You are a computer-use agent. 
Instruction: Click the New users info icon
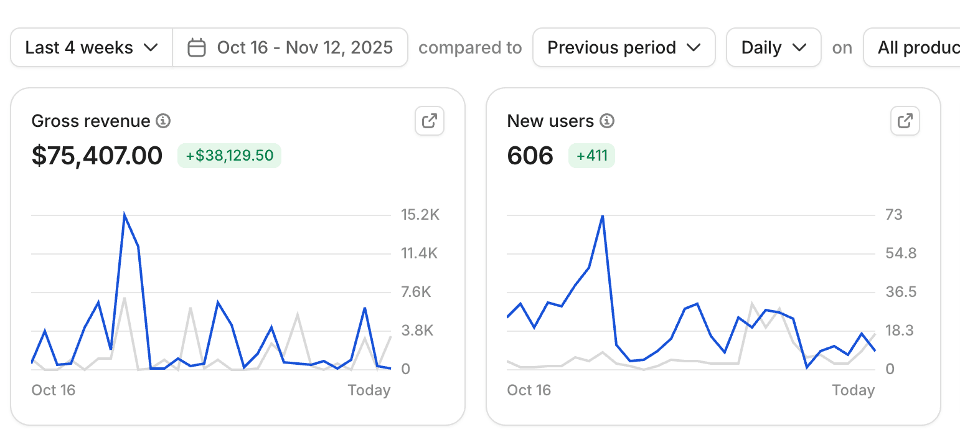click(x=607, y=121)
